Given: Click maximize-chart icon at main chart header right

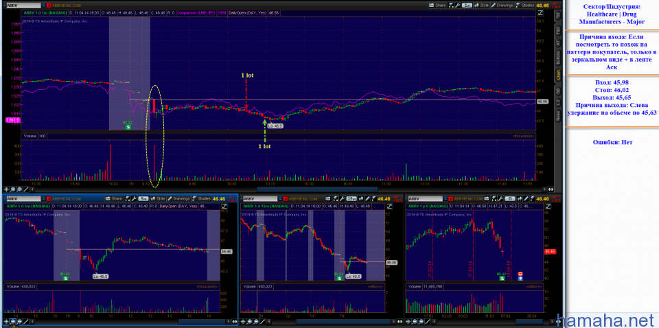Looking at the screenshot, I should [x=540, y=12].
